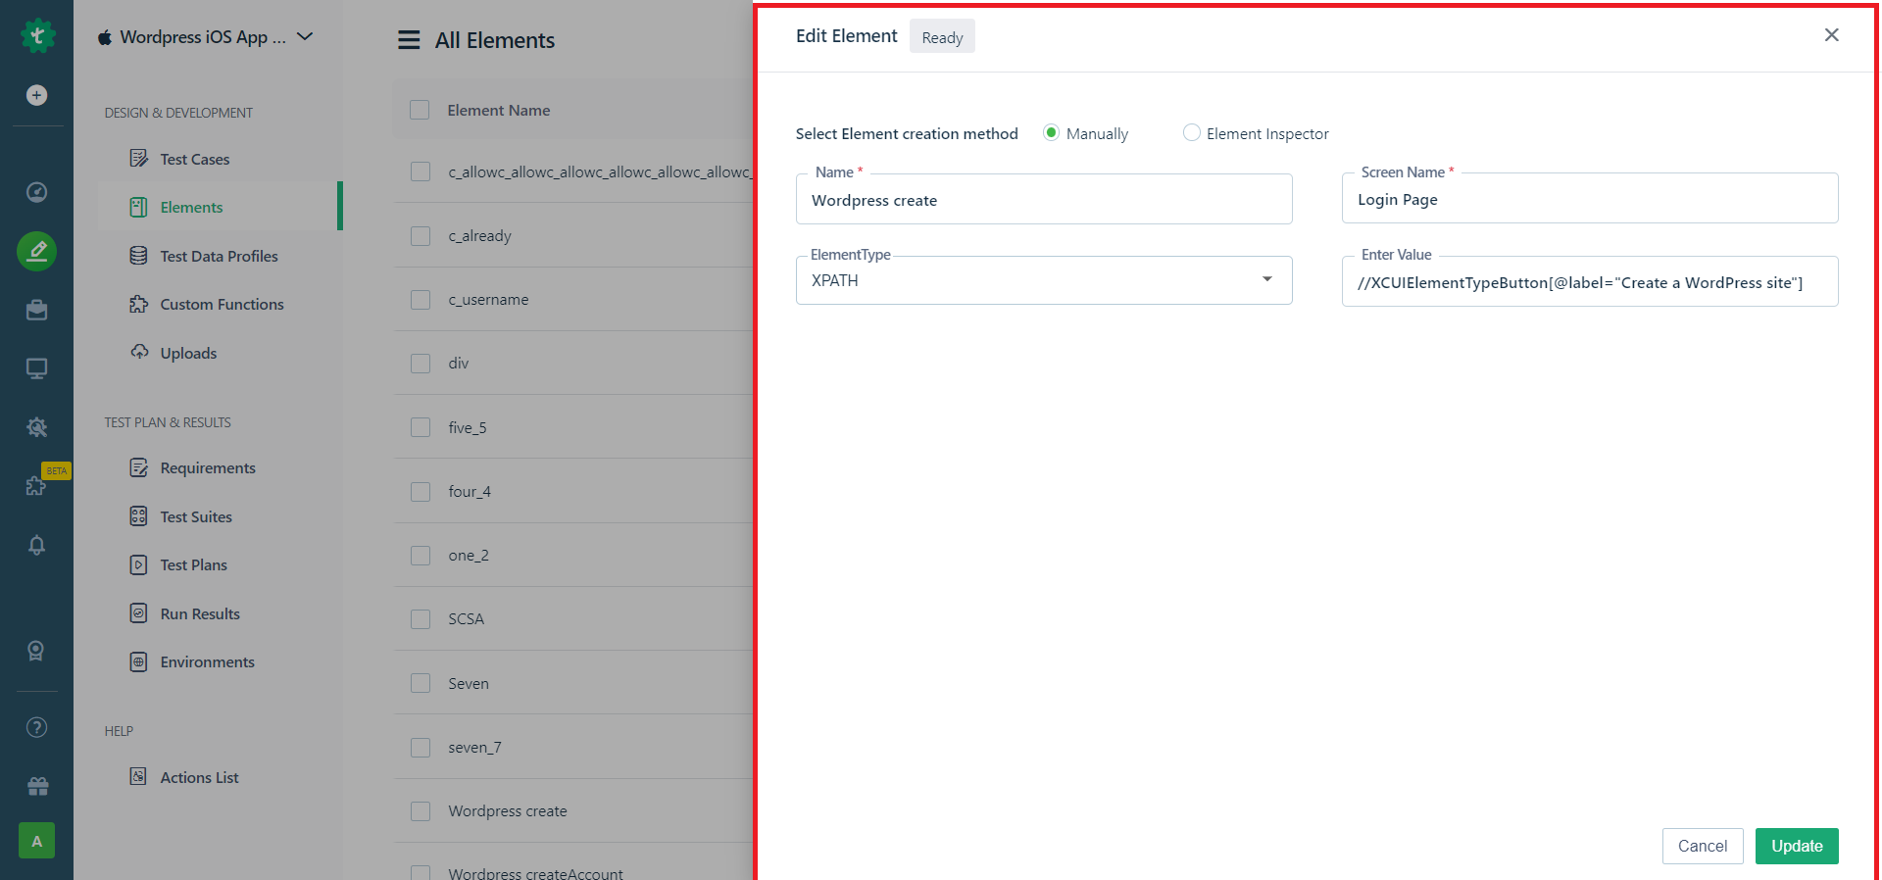Screen dimensions: 1882x880
Task: Open the notifications bell icon
Action: pyautogui.click(x=36, y=545)
